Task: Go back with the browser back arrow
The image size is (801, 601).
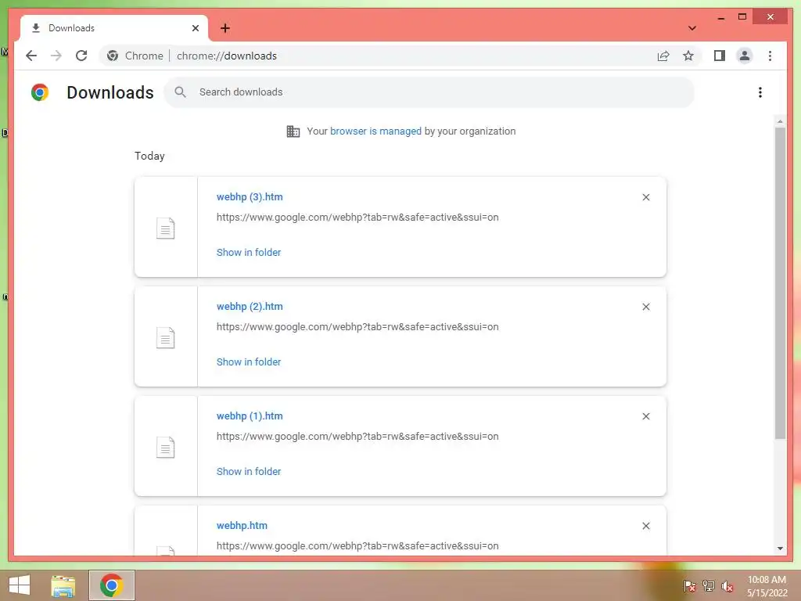Action: click(x=31, y=56)
